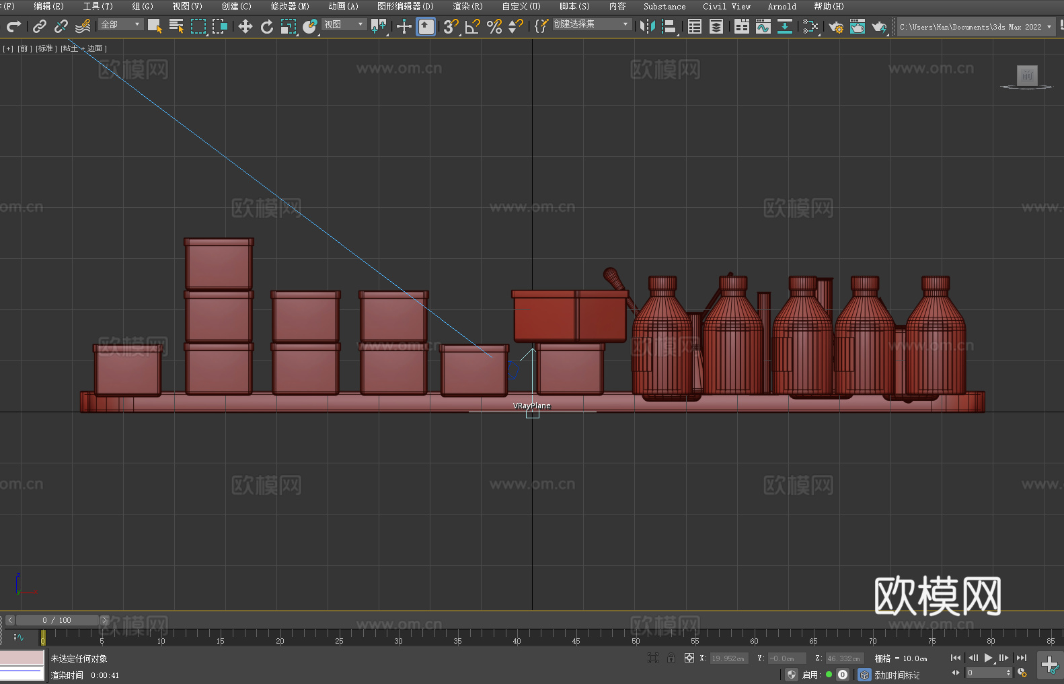Toggle Selection Lock padlock
Screen dimensions: 1064x684
click(x=671, y=658)
